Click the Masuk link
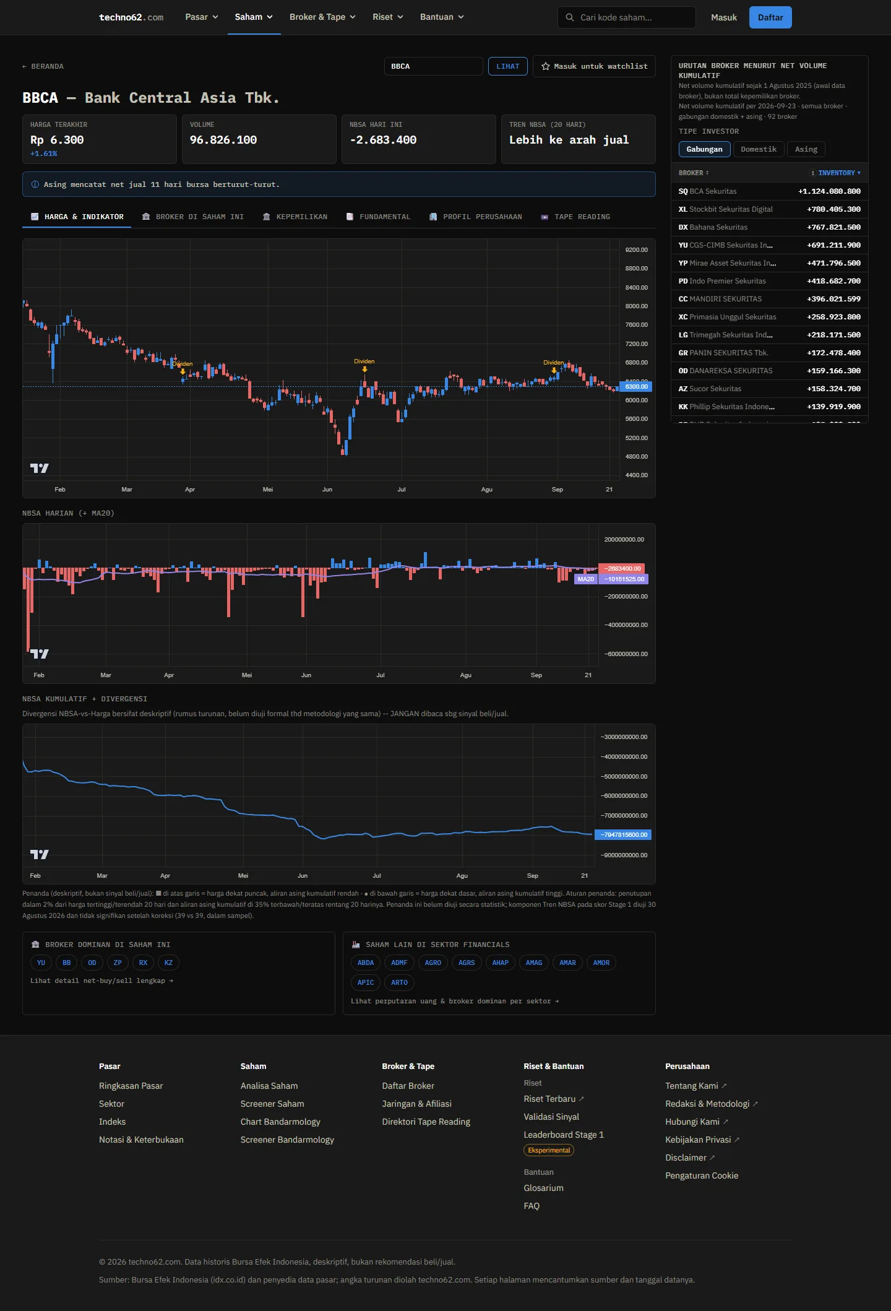Image resolution: width=891 pixels, height=1311 pixels. (724, 17)
